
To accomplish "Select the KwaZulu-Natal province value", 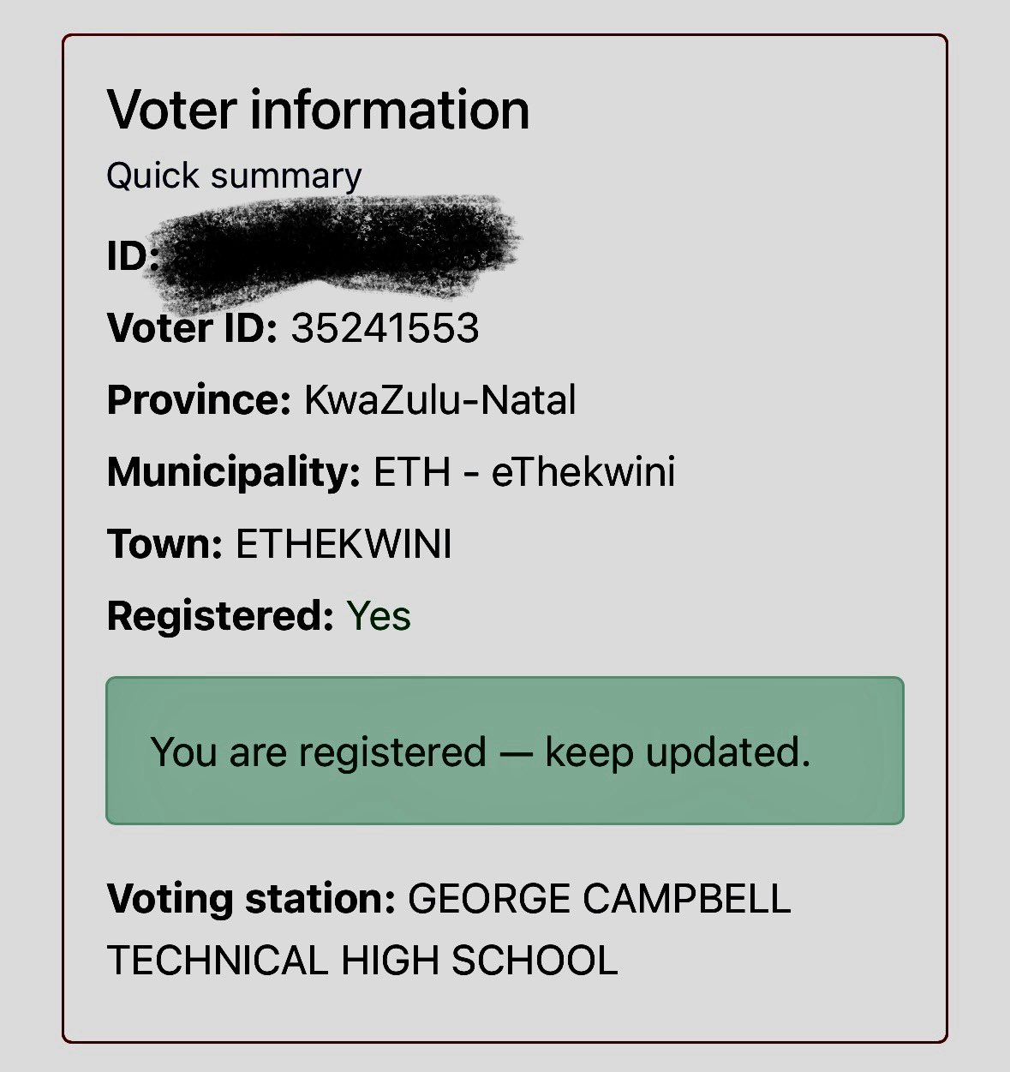I will (x=439, y=400).
